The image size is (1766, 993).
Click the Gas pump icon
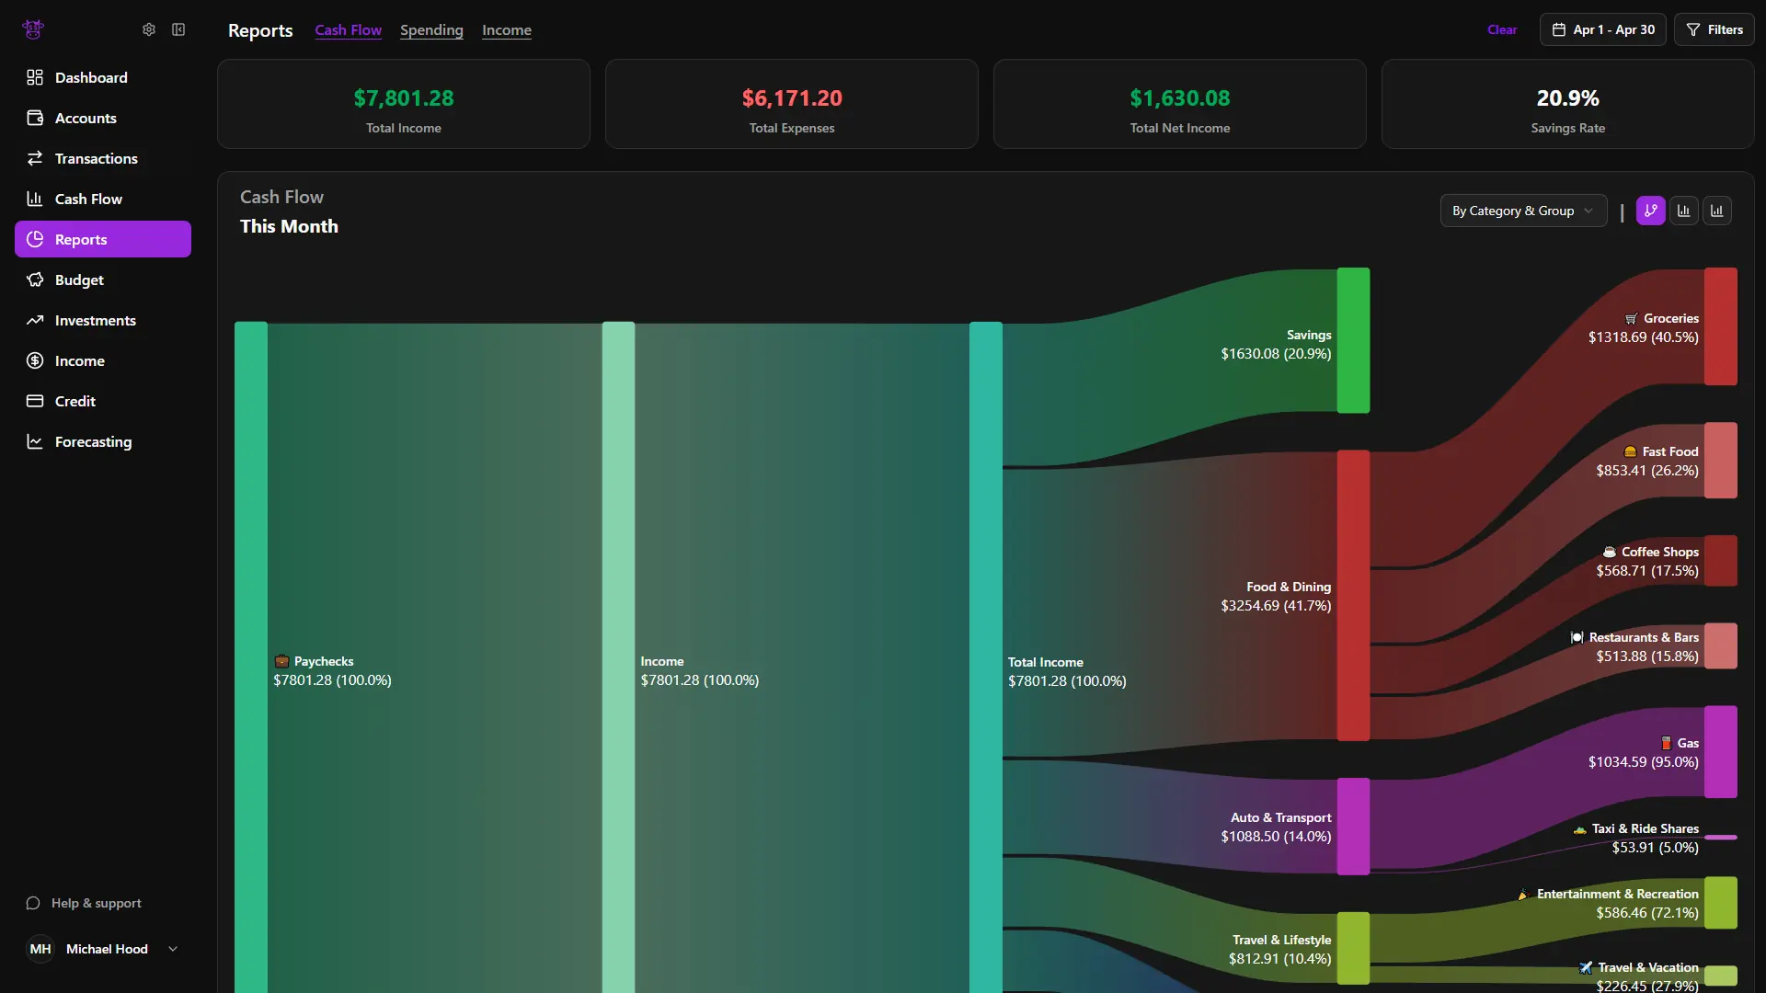(1666, 743)
